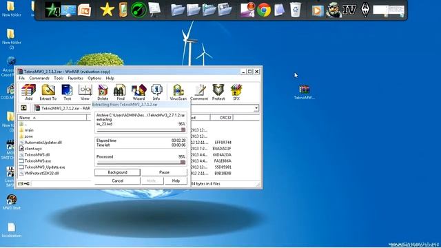The width and height of the screenshot is (441, 248).
Task: Open the Wizard toolbar icon
Action: tap(139, 92)
